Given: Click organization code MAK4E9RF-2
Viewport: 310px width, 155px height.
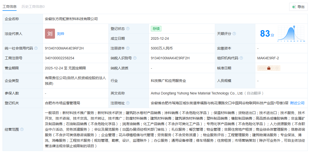Looking at the screenshot, I should click(268, 58).
